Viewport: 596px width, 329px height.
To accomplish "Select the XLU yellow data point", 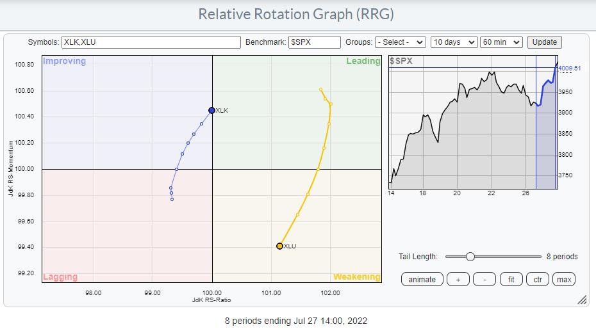I will tap(279, 246).
